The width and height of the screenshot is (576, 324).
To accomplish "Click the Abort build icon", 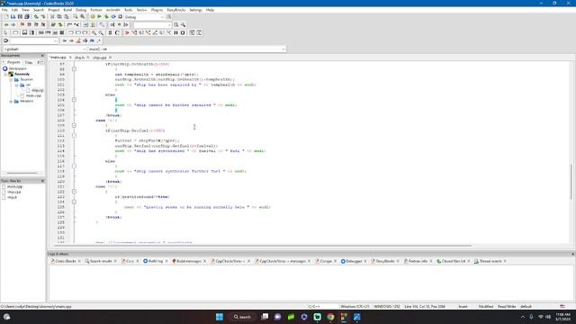I will (x=120, y=17).
